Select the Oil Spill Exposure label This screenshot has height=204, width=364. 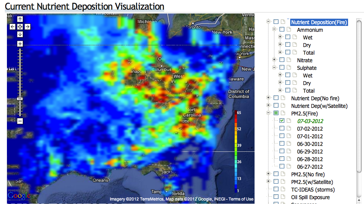(310, 197)
